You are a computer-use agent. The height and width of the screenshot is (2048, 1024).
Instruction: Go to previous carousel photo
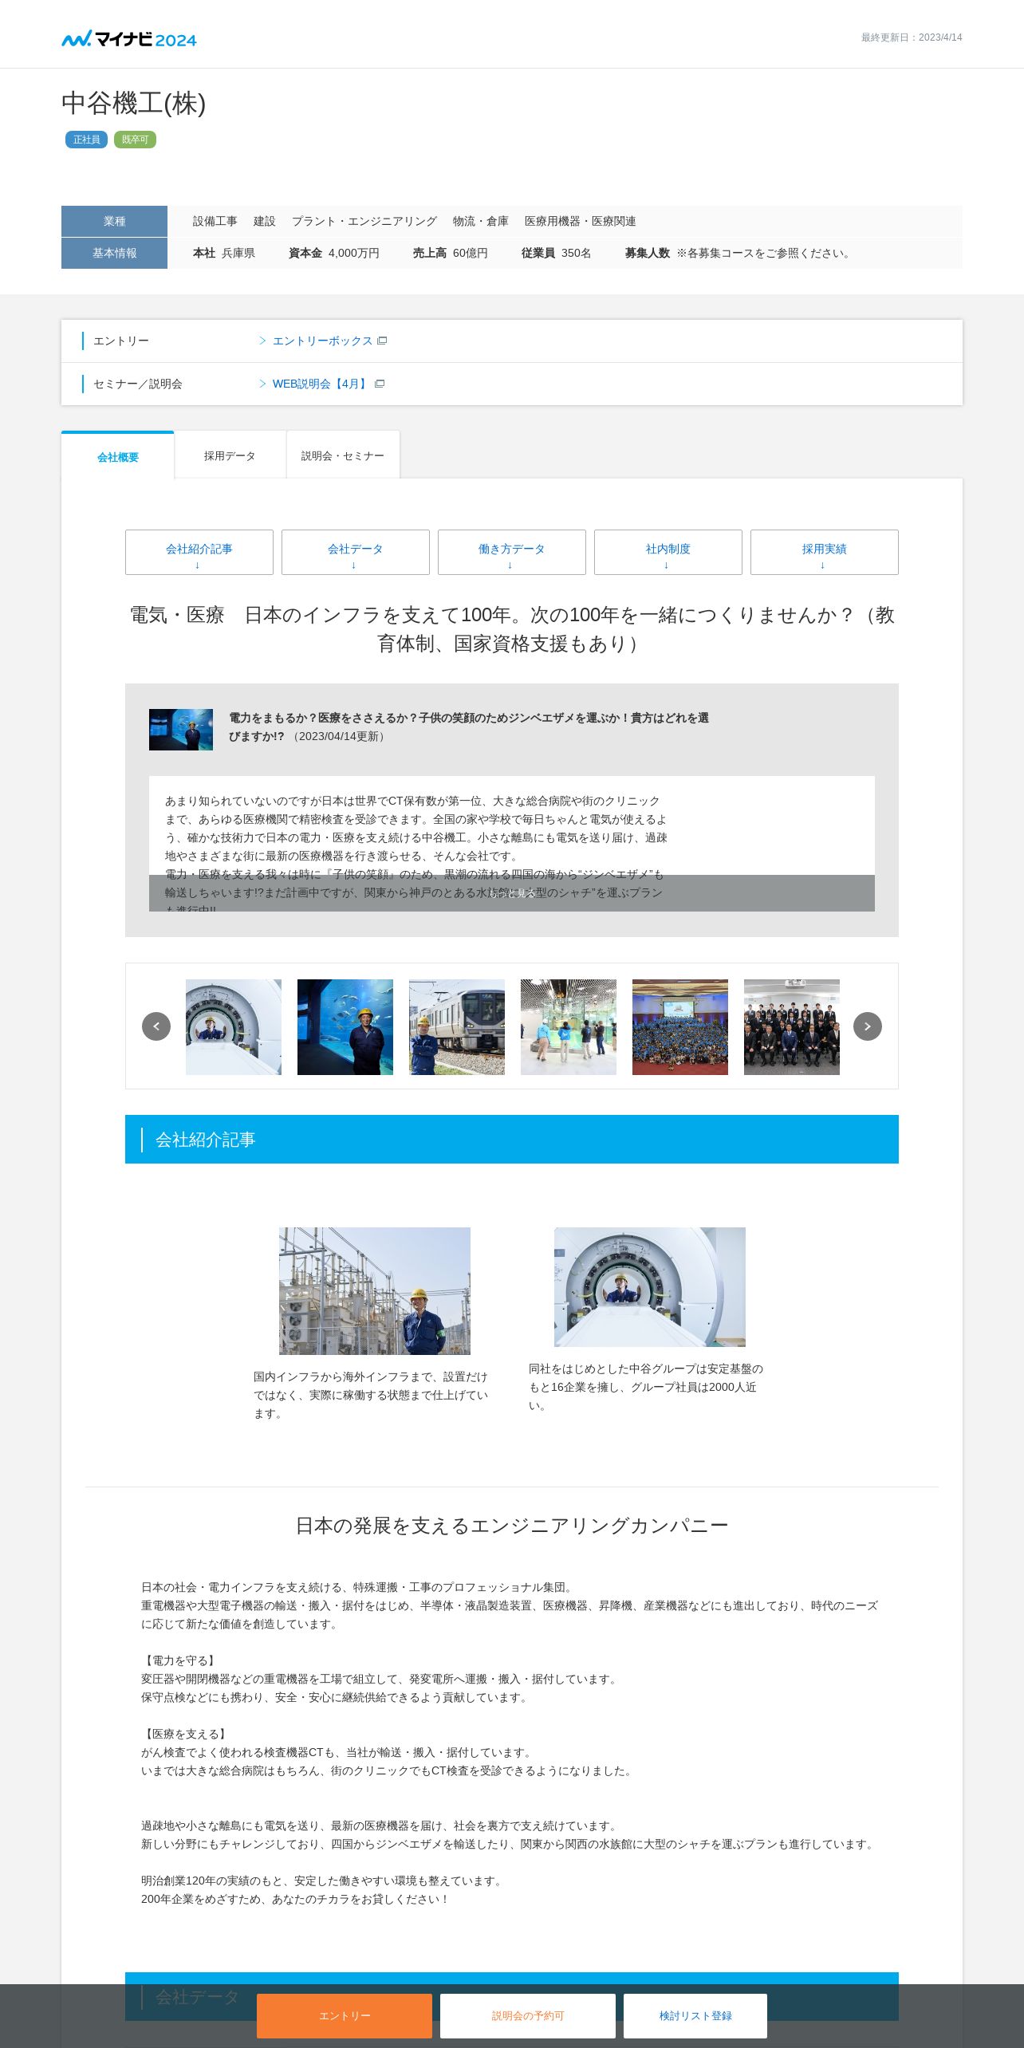pos(156,1026)
